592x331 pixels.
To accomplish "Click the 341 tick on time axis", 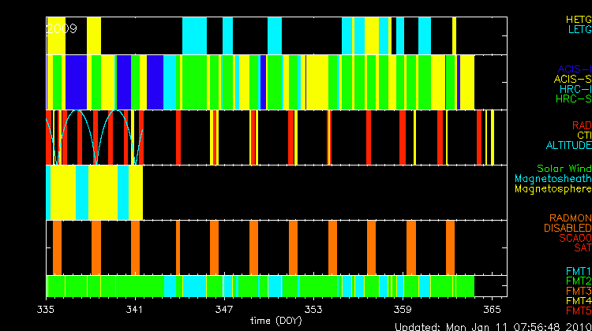I will pyautogui.click(x=135, y=309).
